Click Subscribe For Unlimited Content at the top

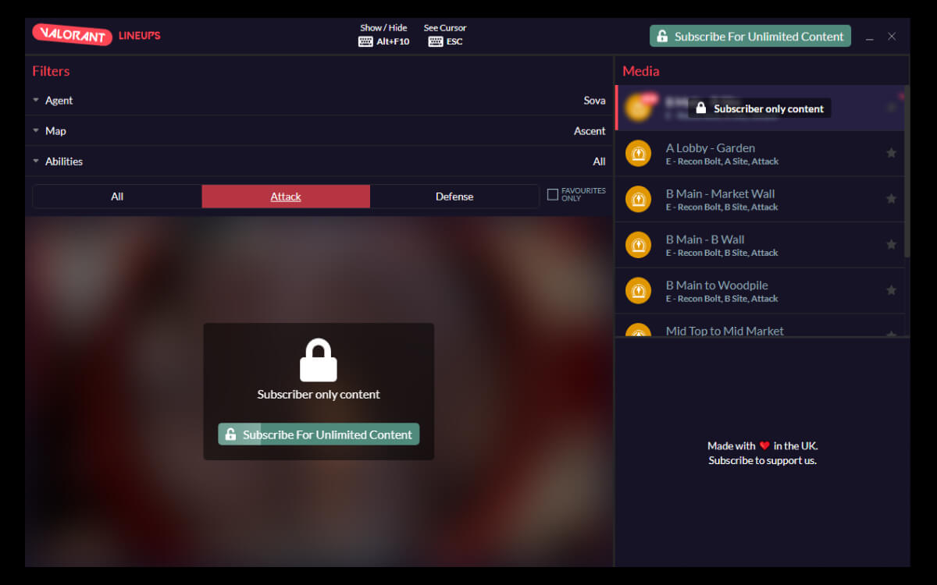coord(750,36)
